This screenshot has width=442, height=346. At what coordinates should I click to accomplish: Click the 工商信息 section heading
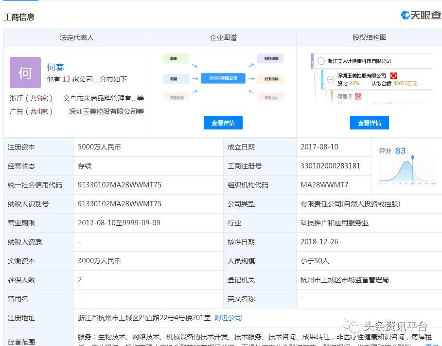tap(19, 17)
